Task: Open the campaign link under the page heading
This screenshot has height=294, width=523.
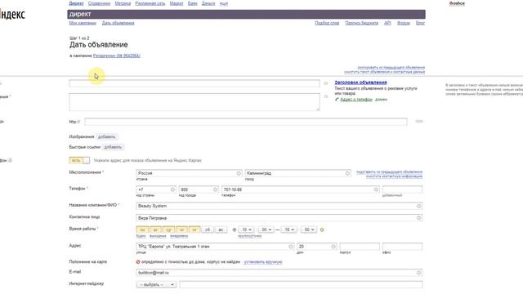Action: point(116,56)
